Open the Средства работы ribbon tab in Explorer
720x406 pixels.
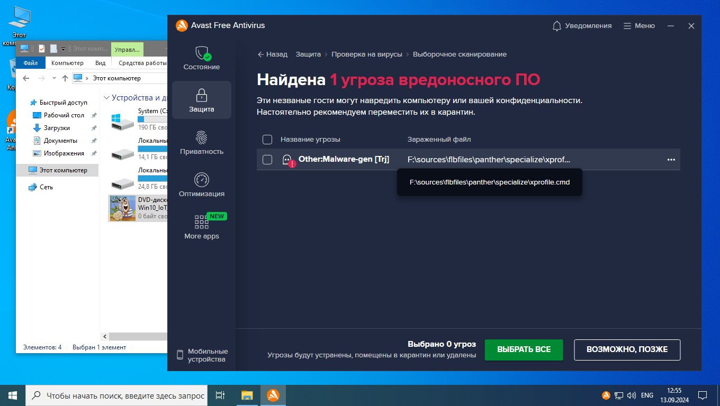142,63
